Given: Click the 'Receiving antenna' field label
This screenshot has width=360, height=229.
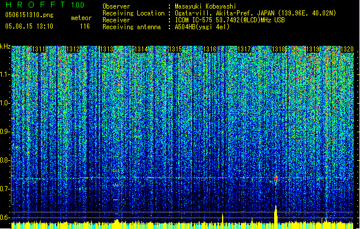Looking at the screenshot, I should pos(132,27).
